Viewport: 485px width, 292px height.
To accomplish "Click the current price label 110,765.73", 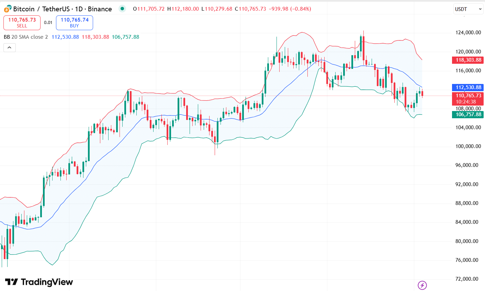I will click(467, 96).
